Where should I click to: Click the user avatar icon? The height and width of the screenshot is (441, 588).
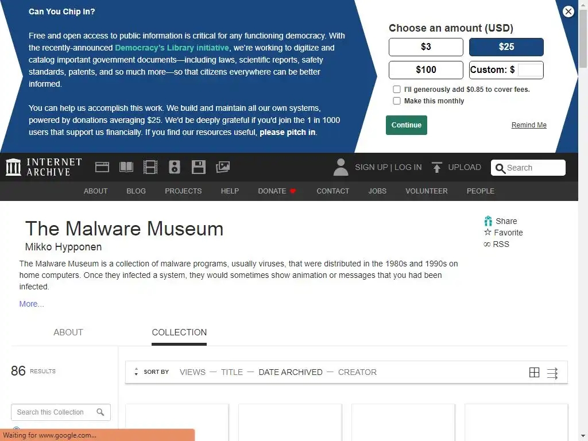coord(341,167)
